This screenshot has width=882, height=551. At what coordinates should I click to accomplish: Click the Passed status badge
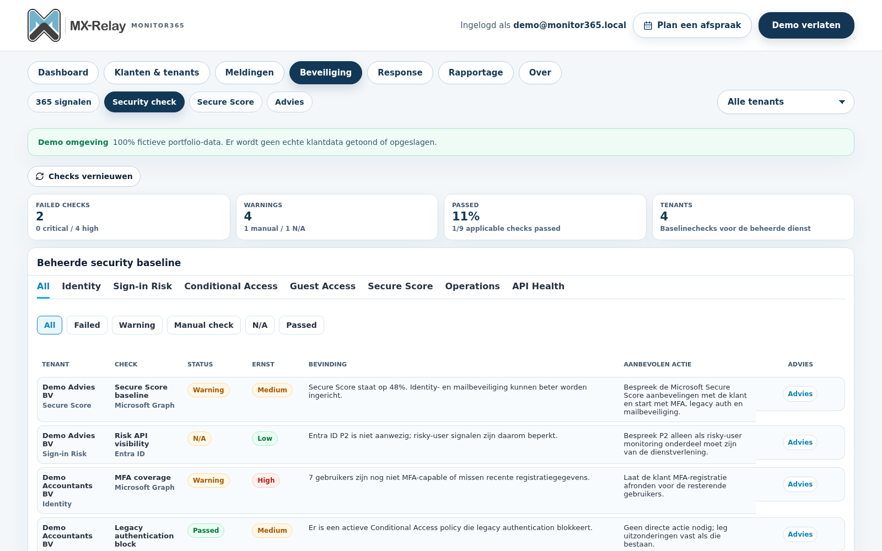pos(206,531)
